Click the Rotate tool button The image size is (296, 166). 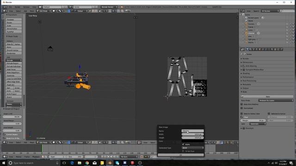[14, 23]
